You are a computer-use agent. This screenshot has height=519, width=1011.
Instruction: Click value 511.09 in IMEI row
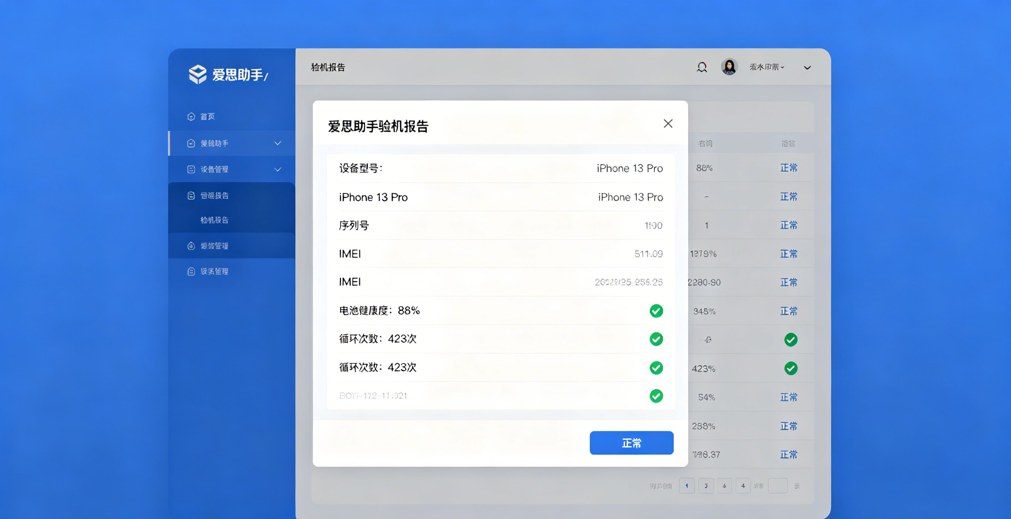(x=648, y=254)
